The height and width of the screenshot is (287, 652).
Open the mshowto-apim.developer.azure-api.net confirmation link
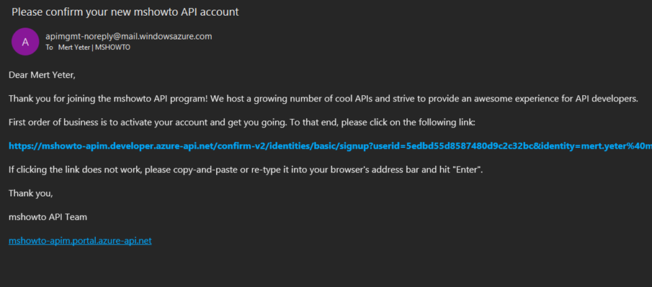coord(330,146)
